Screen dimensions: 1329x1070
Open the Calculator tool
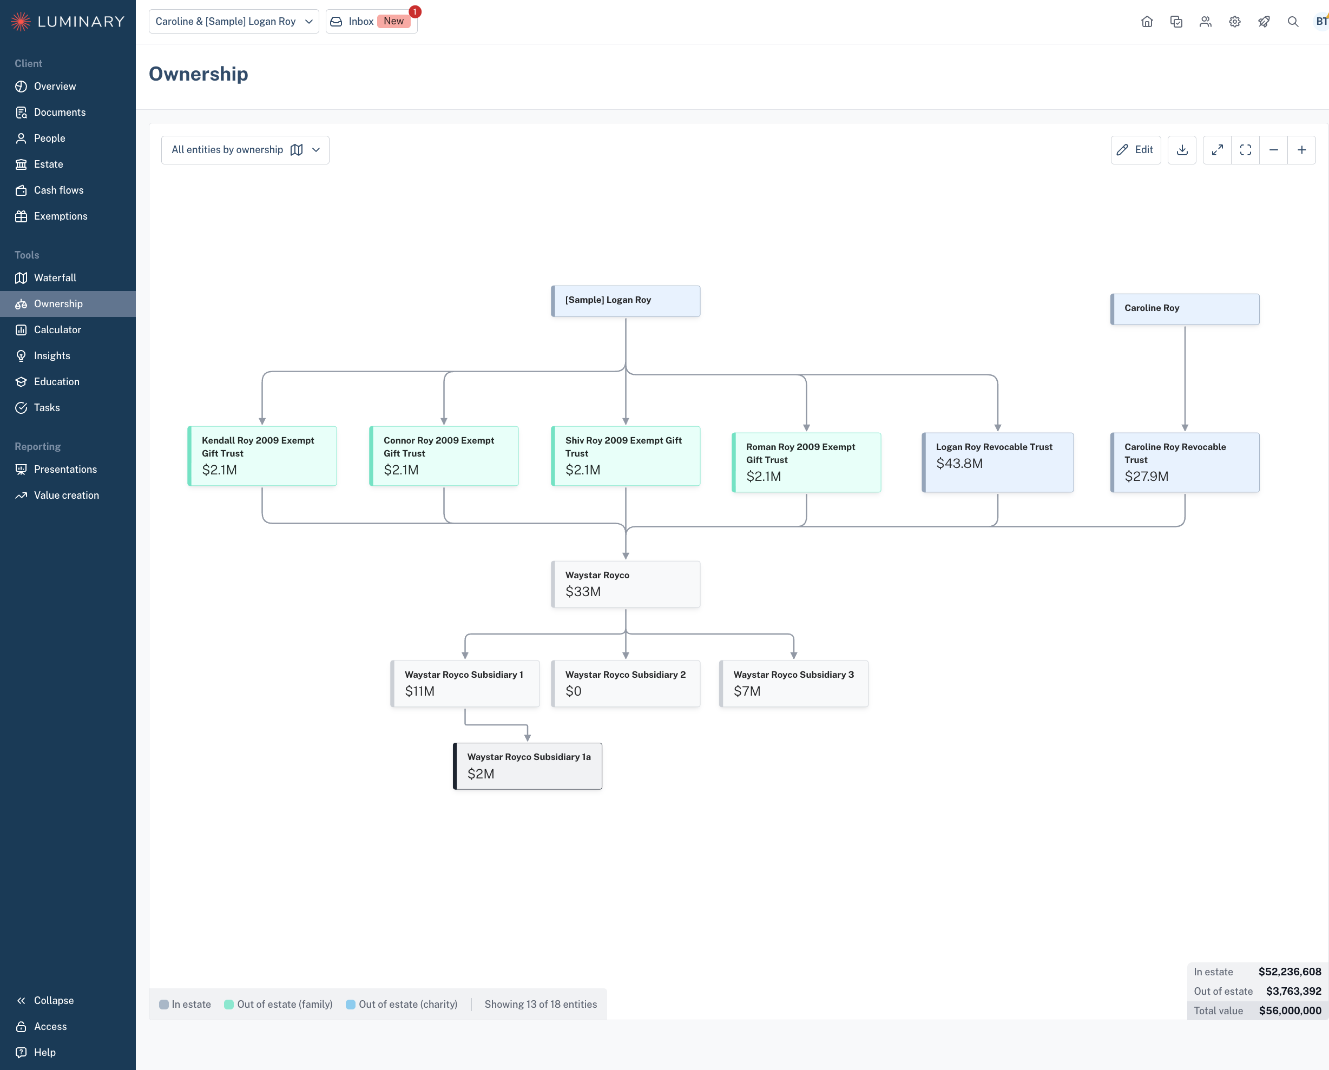[x=68, y=330]
